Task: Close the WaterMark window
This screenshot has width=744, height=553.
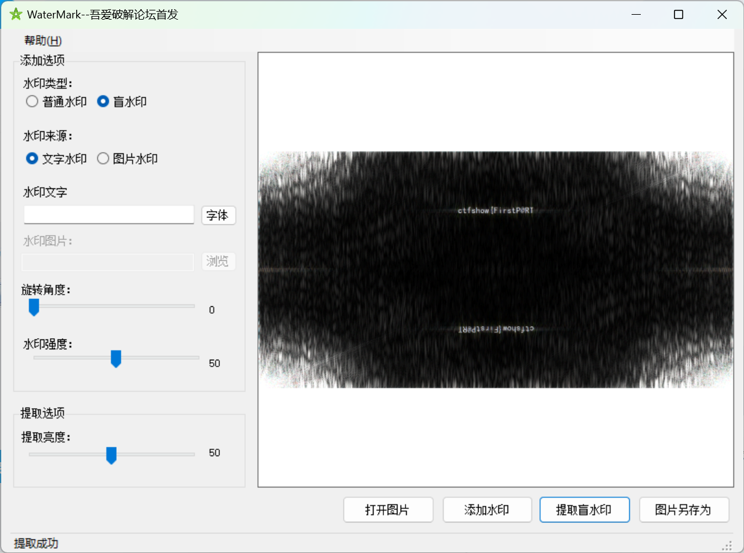Action: pyautogui.click(x=722, y=15)
